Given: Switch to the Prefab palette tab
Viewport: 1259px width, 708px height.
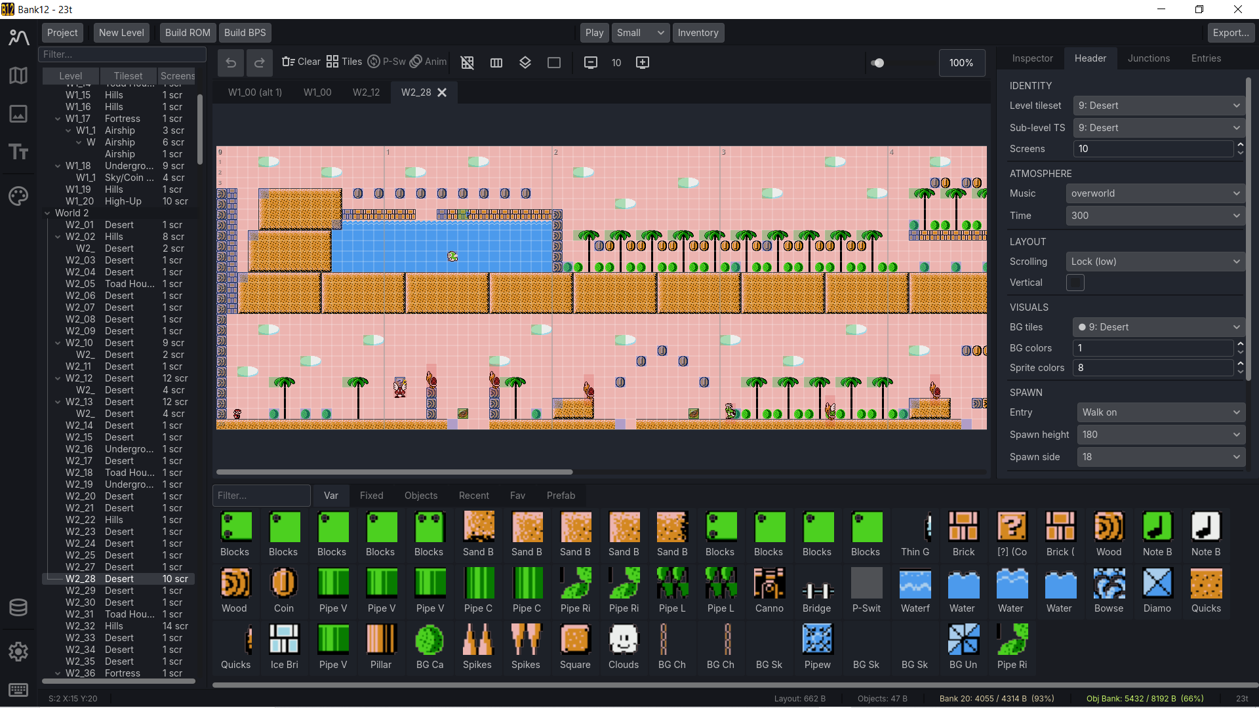Looking at the screenshot, I should (561, 496).
